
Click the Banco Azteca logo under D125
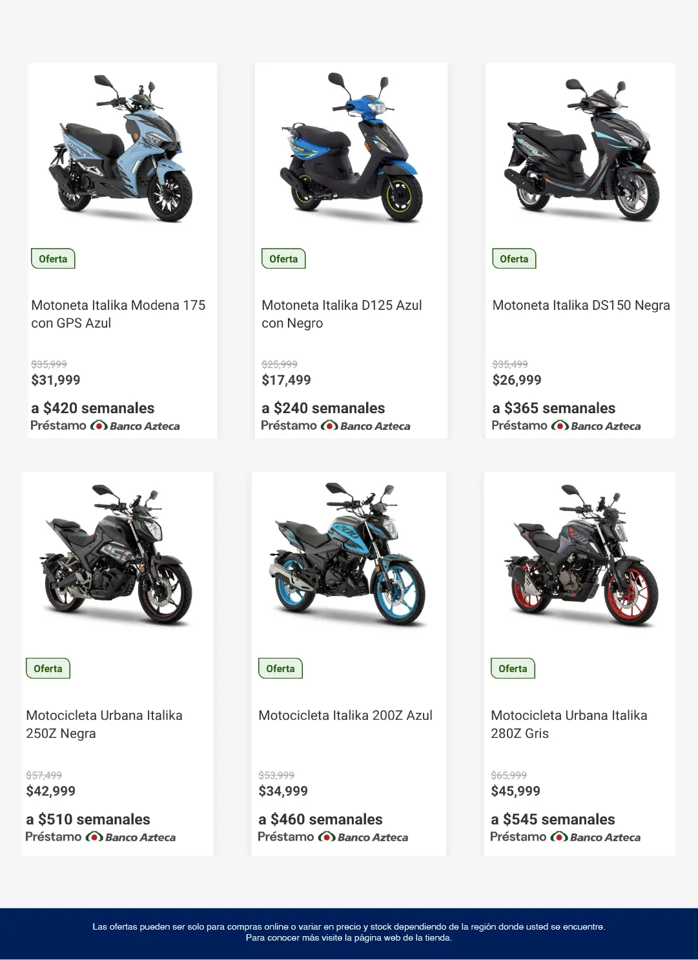[x=365, y=426]
